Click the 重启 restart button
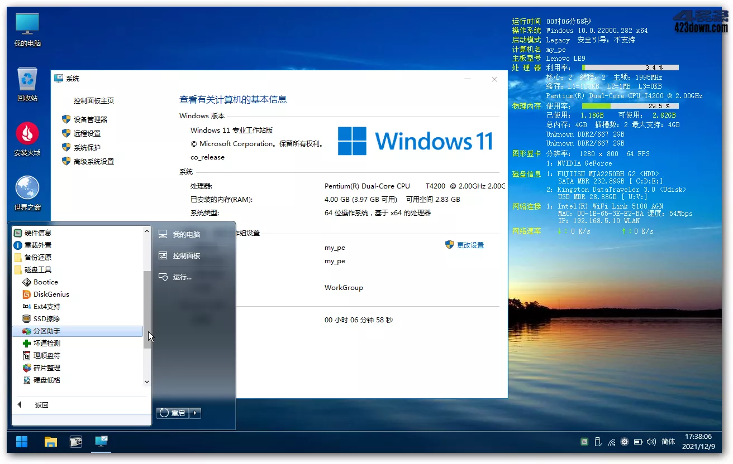Image resolution: width=733 pixels, height=464 pixels. tap(173, 413)
